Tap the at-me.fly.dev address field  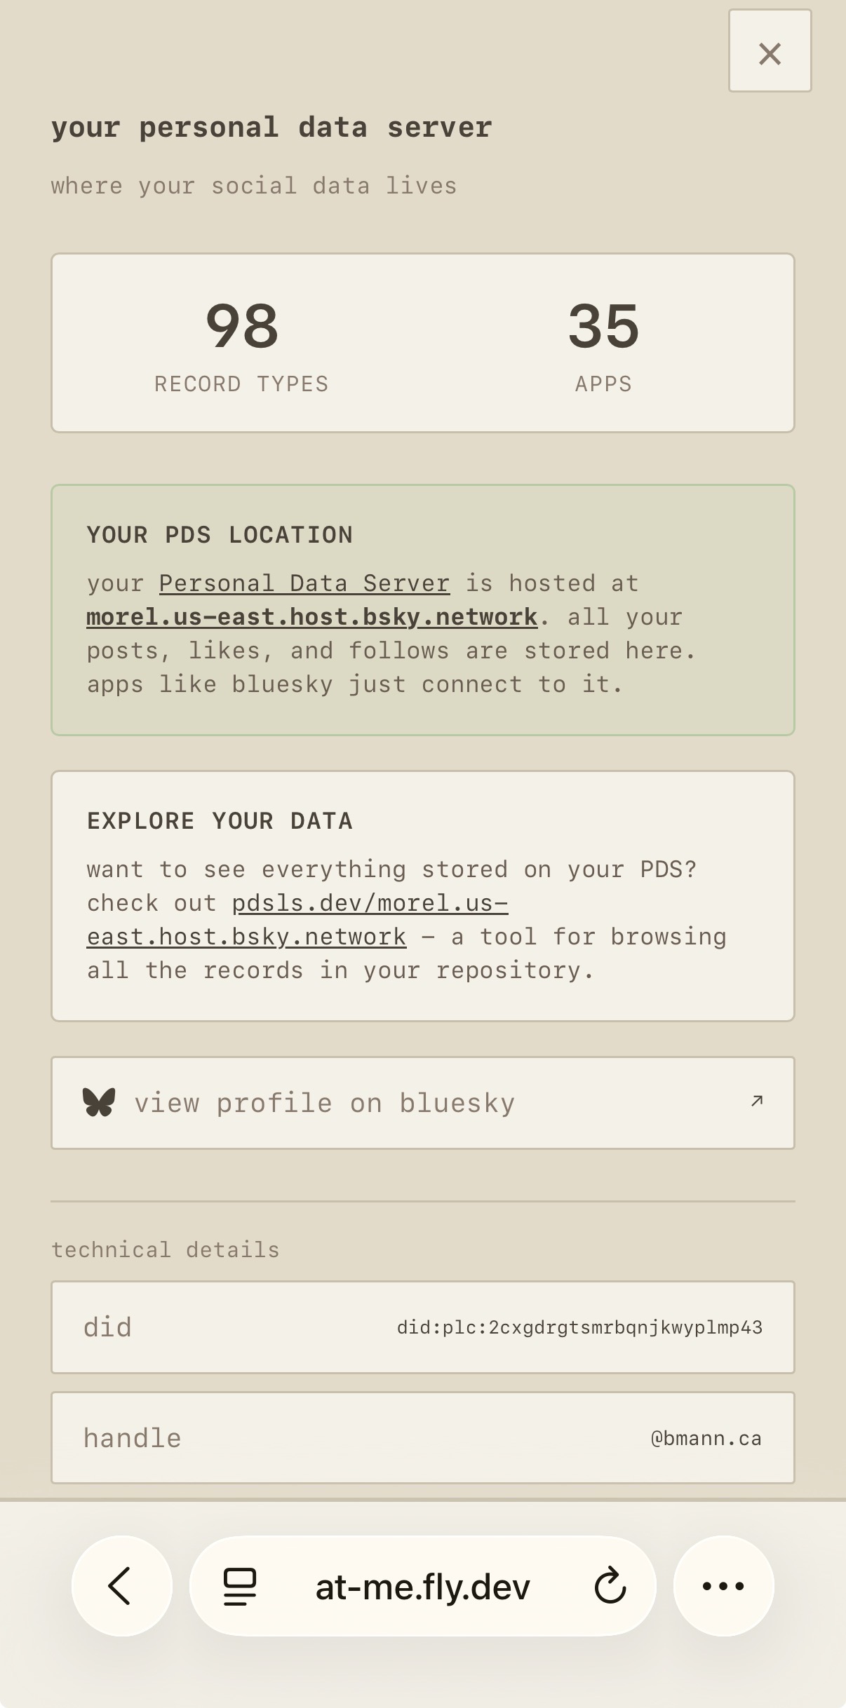pos(422,1586)
